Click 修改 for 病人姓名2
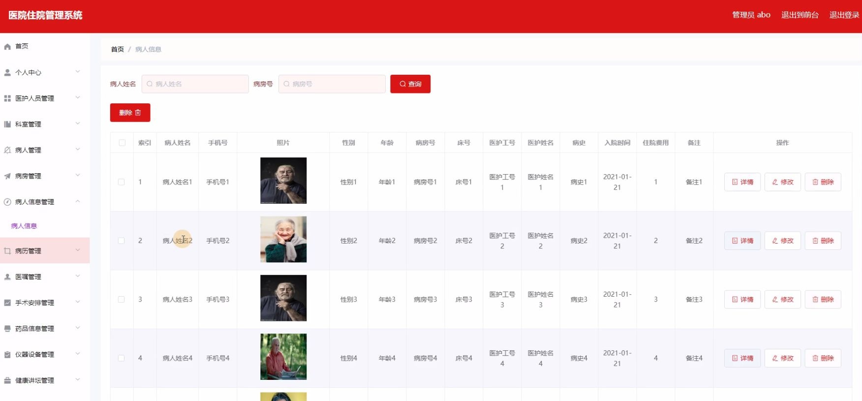 point(783,241)
